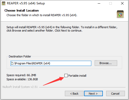Go to previous step with < Back
The image size is (129, 100).
click(74, 94)
